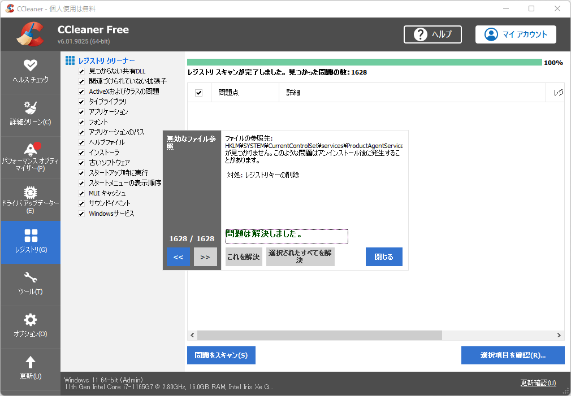This screenshot has height=396, width=571.
Task: Click the レジストリ クリーナー heading
Action: tap(106, 61)
